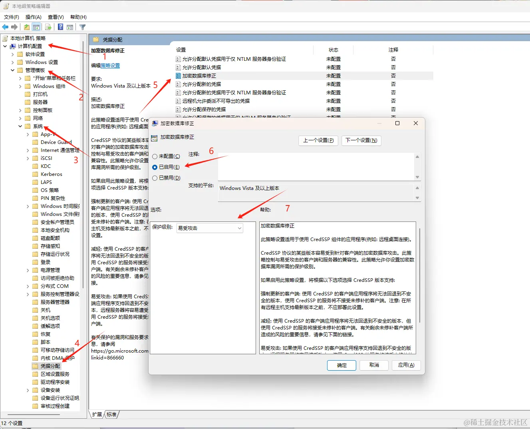Open the 保护级别 dropdown showing 易受攻击

210,228
